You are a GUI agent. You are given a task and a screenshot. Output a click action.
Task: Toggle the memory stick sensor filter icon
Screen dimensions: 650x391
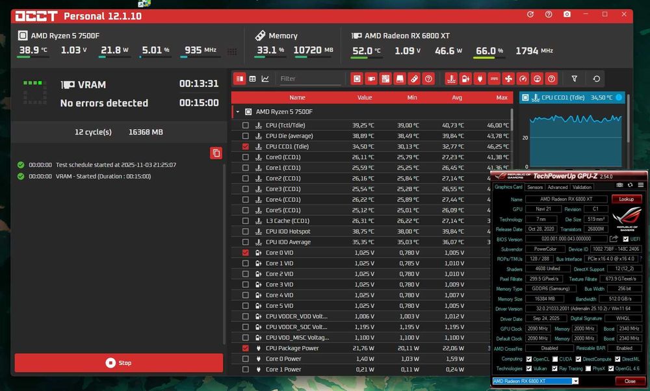pyautogui.click(x=414, y=79)
